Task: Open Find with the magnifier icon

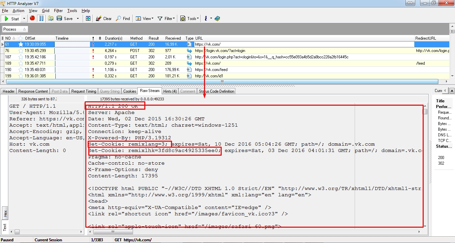Action: pyautogui.click(x=118, y=18)
